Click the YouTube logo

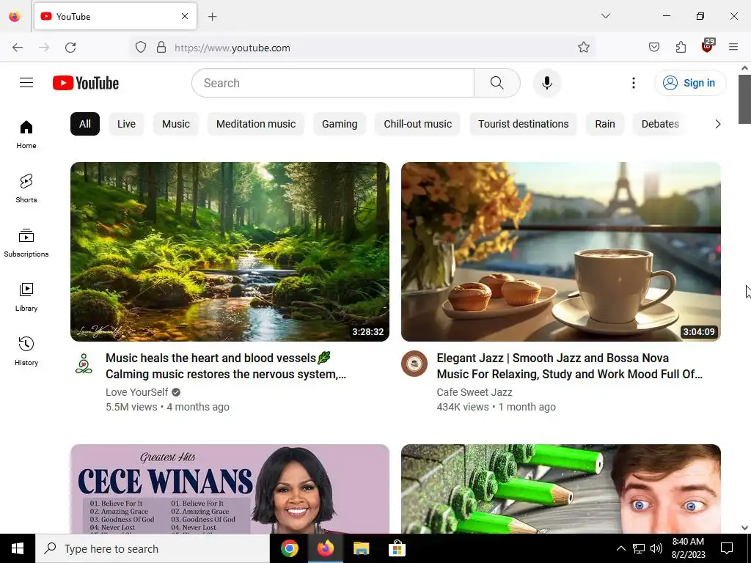(x=86, y=83)
